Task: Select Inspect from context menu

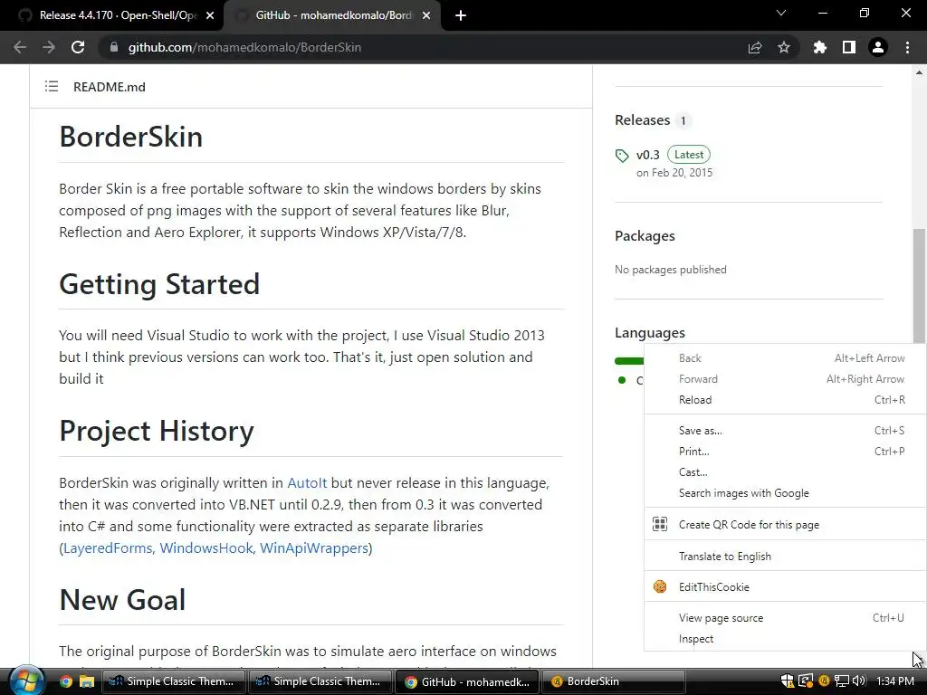Action: [x=785, y=639]
